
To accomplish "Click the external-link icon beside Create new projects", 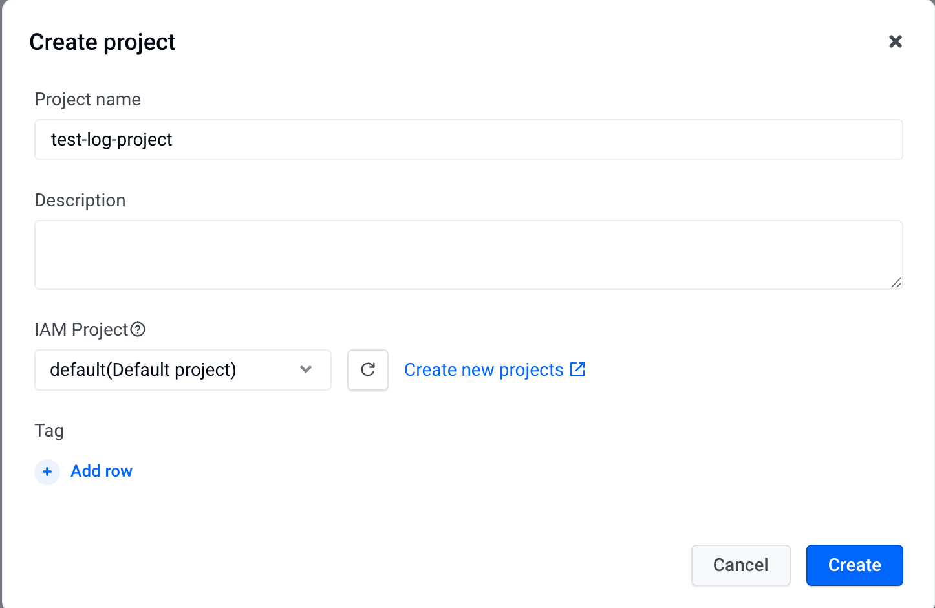I will (577, 369).
